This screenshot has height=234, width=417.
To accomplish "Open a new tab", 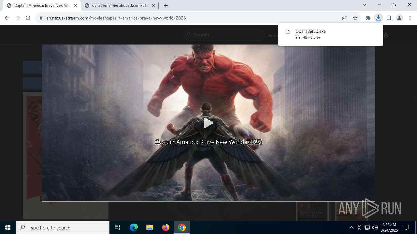I will click(166, 6).
